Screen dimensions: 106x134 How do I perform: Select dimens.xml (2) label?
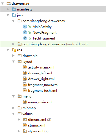(40, 120)
